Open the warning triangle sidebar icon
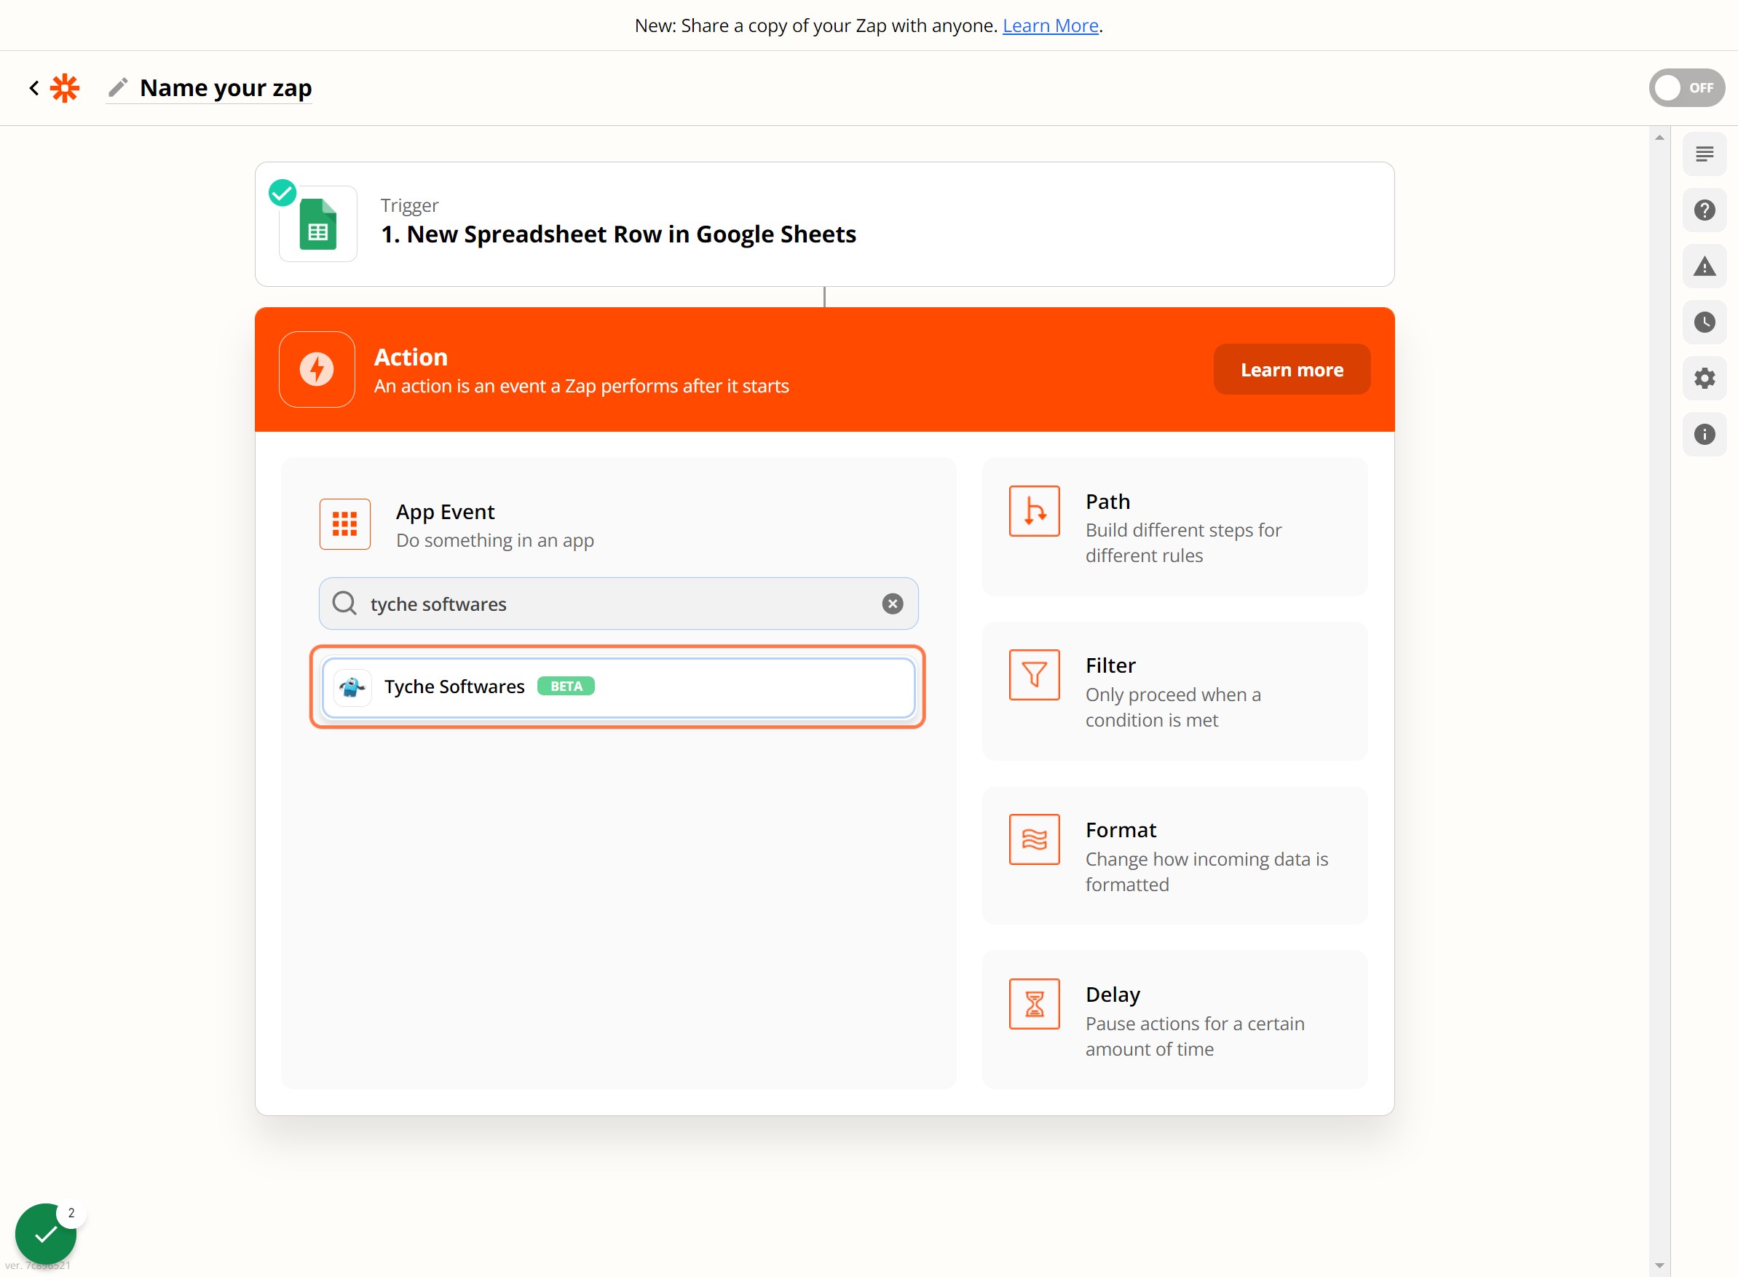 tap(1704, 266)
